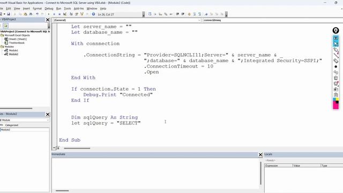Screen dimensions: 343x193
Task: Open the Debug menu
Action: pyautogui.click(x=49, y=9)
